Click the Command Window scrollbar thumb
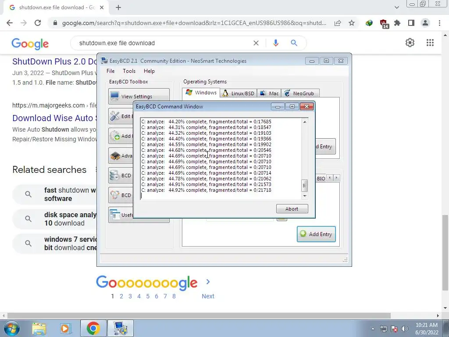 pyautogui.click(x=305, y=186)
